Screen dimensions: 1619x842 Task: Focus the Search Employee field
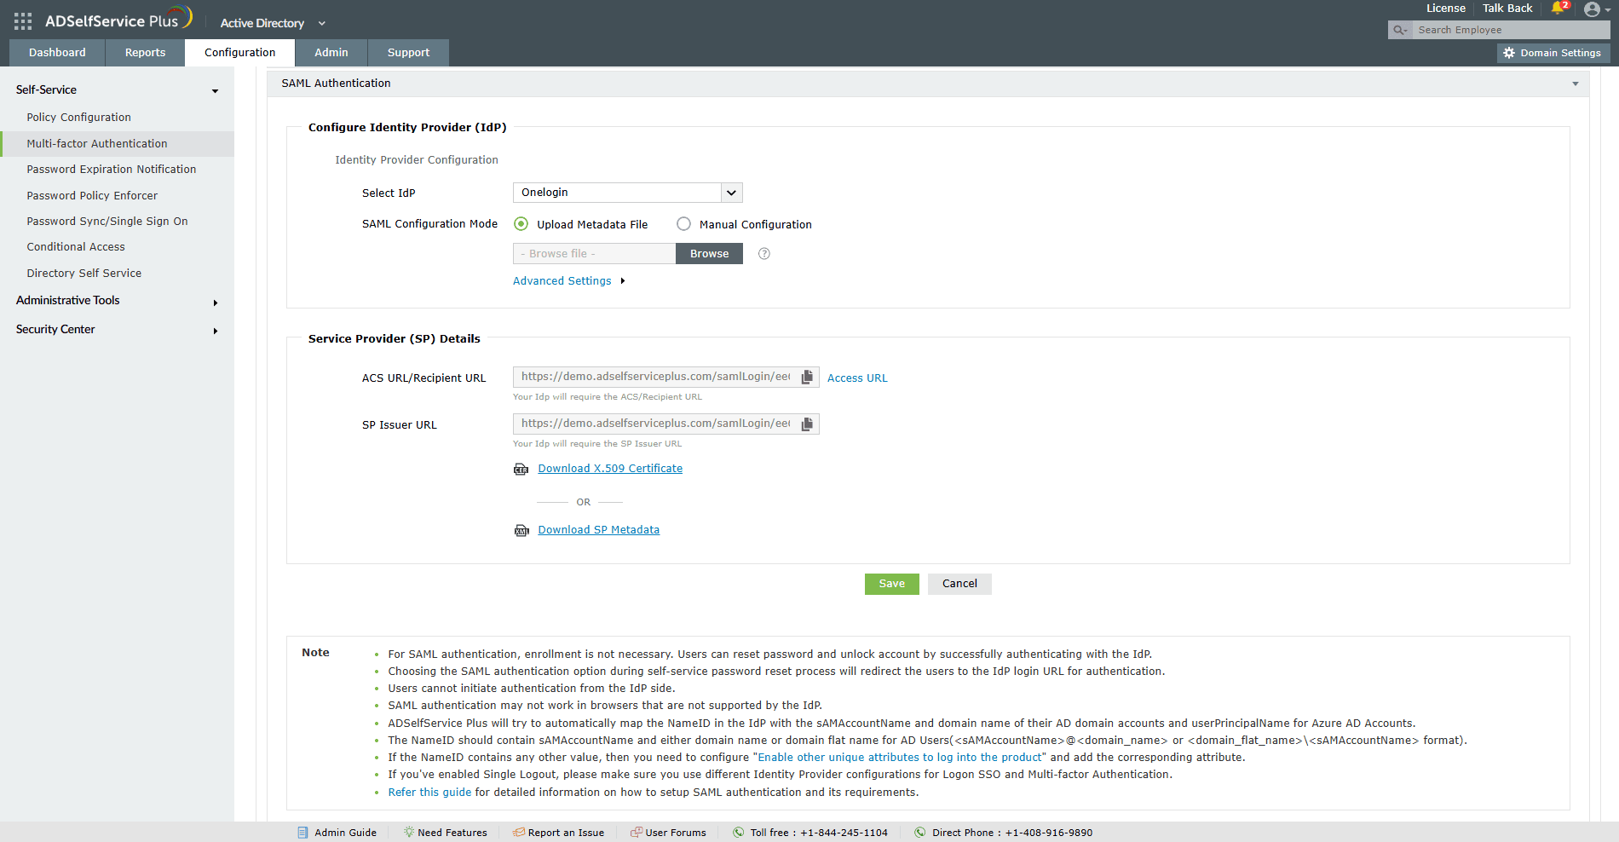(1511, 30)
